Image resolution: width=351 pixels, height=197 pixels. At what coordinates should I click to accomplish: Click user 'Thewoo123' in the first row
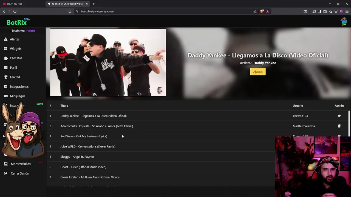tap(300, 116)
